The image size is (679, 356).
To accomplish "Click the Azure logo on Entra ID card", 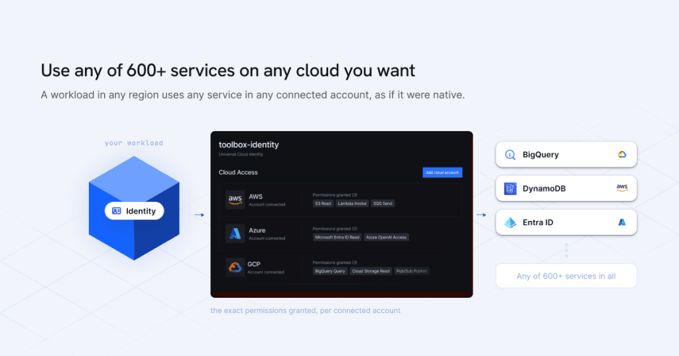I will [622, 222].
